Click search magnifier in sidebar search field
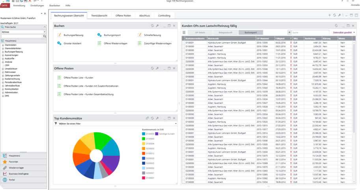Image resolution: width=360 pixels, height=190 pixels. pos(45,36)
